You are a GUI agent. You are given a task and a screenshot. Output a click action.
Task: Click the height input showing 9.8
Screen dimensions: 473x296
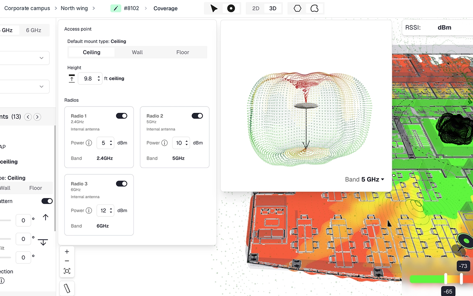click(x=90, y=78)
